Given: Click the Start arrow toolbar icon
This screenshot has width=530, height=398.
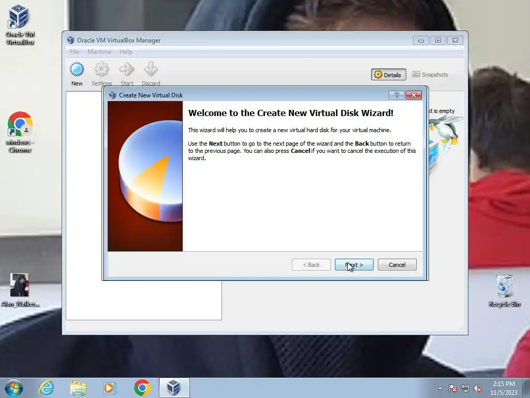Looking at the screenshot, I should coord(127,74).
